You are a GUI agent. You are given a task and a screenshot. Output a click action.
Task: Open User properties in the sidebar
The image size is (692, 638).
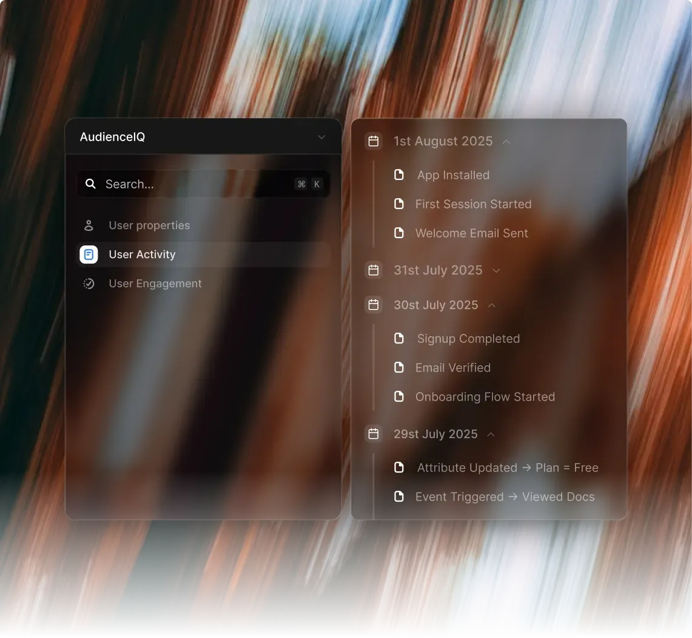(x=149, y=225)
